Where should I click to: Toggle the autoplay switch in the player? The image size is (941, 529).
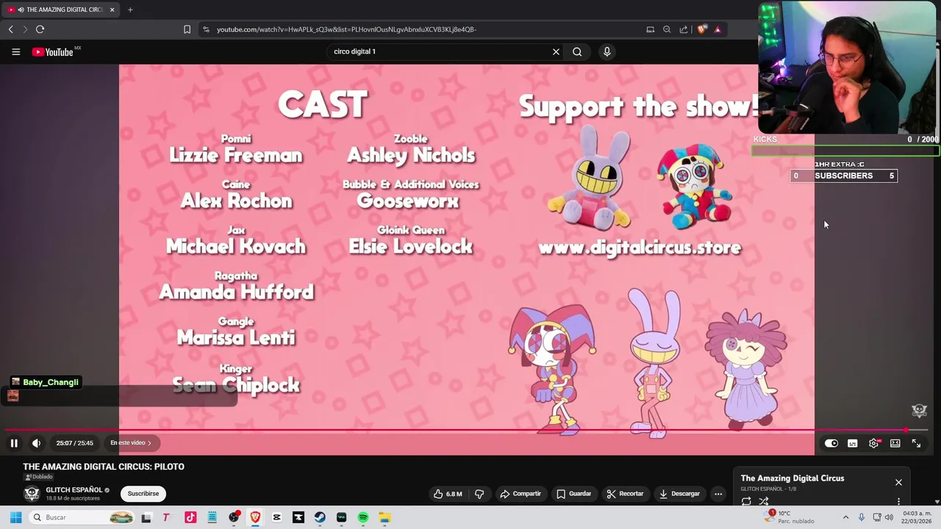[x=831, y=443]
